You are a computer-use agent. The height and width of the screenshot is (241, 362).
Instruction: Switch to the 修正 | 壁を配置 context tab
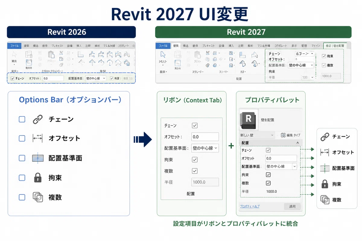tap(335, 46)
